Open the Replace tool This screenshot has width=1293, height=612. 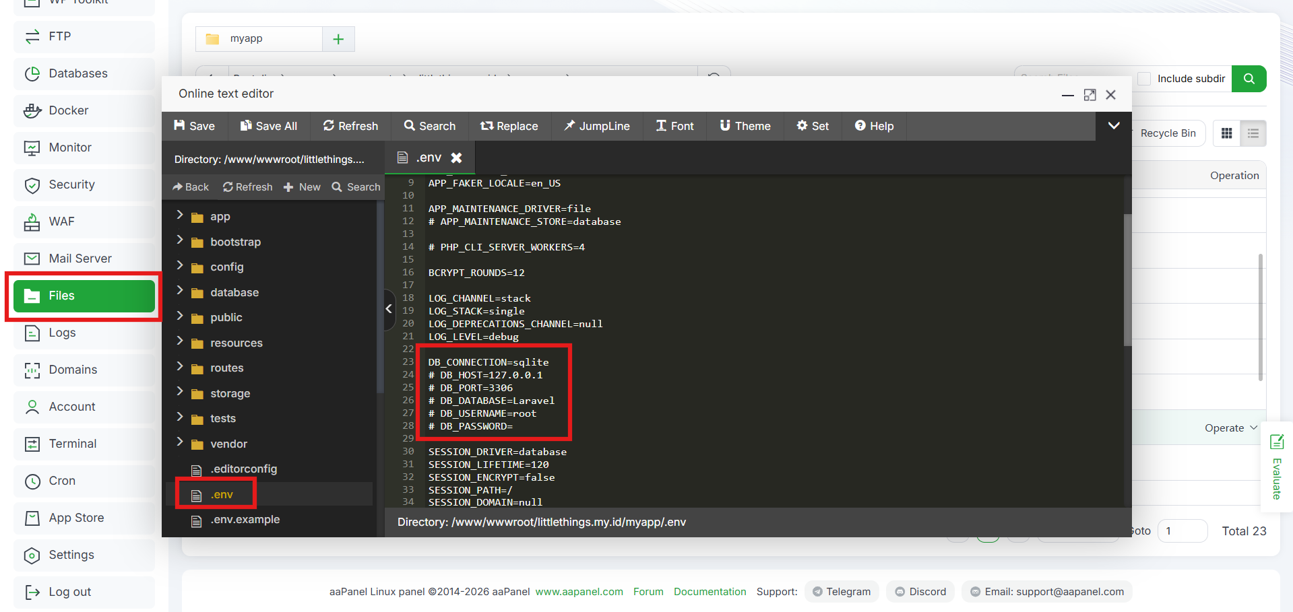(x=509, y=126)
